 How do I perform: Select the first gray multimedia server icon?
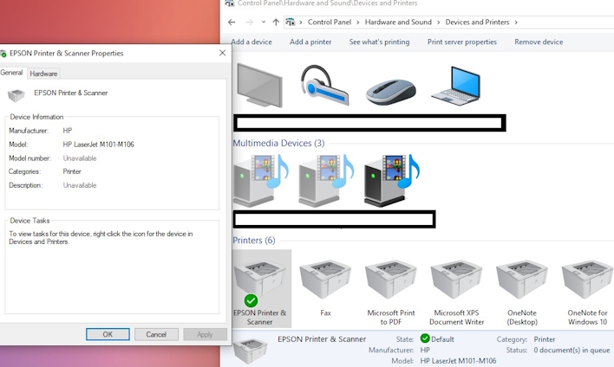click(x=260, y=180)
